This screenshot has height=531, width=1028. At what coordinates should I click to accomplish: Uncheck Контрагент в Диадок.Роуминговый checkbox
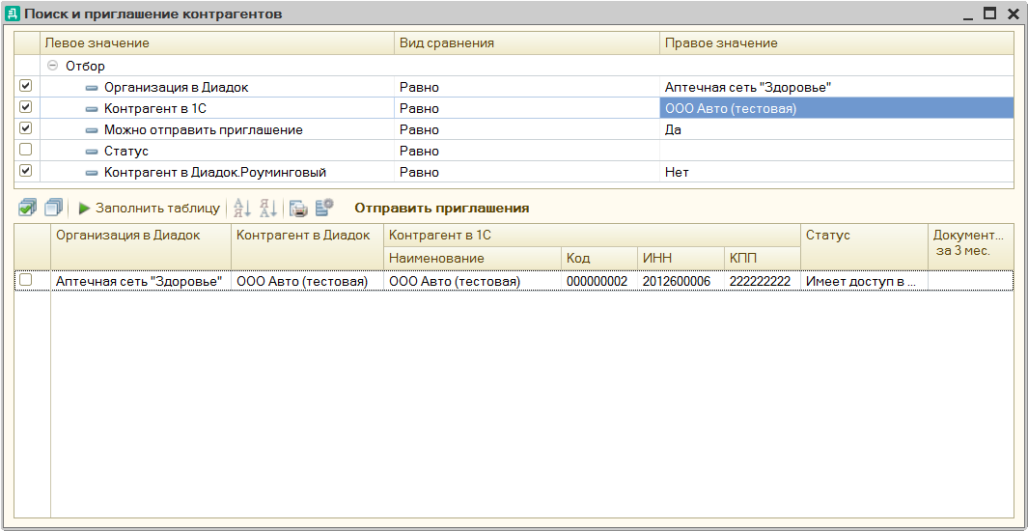26,171
